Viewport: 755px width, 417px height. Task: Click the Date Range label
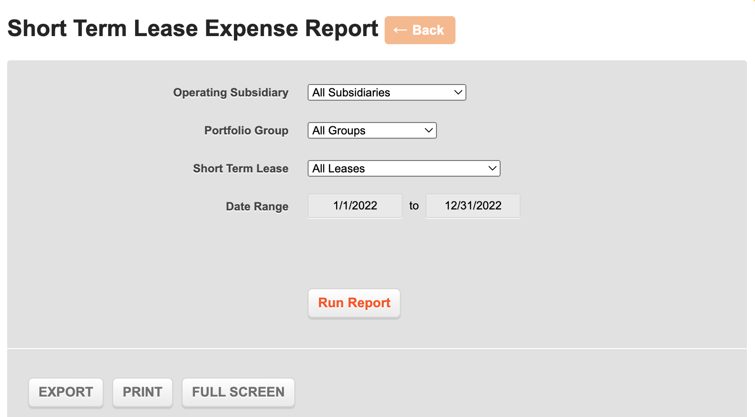(x=257, y=206)
